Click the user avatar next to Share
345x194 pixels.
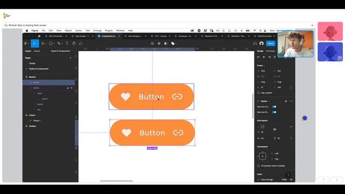tap(261, 44)
